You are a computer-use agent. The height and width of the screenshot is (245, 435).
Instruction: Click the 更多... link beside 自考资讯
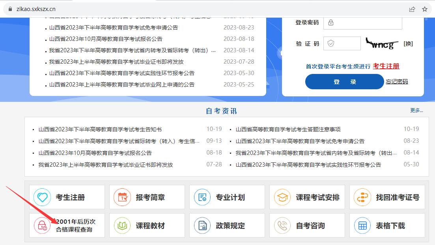coord(416,111)
